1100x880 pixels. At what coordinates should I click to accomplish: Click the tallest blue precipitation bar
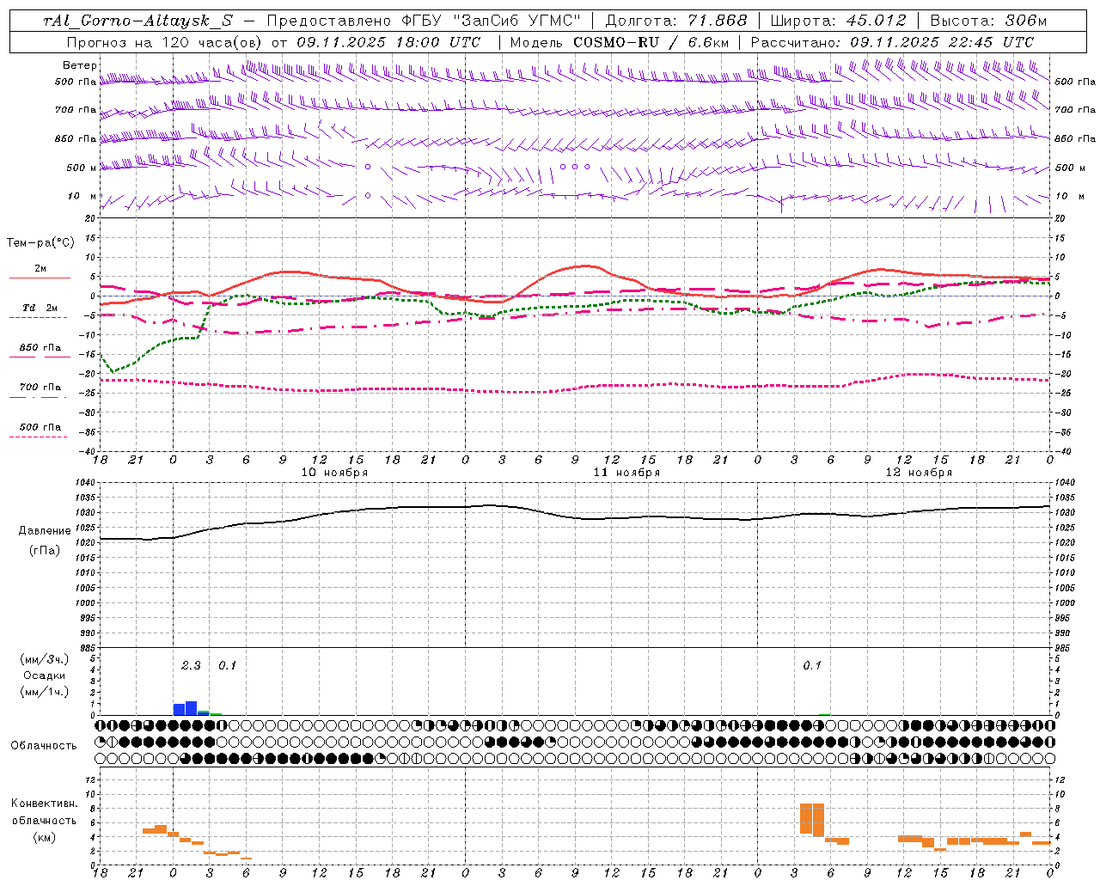191,708
